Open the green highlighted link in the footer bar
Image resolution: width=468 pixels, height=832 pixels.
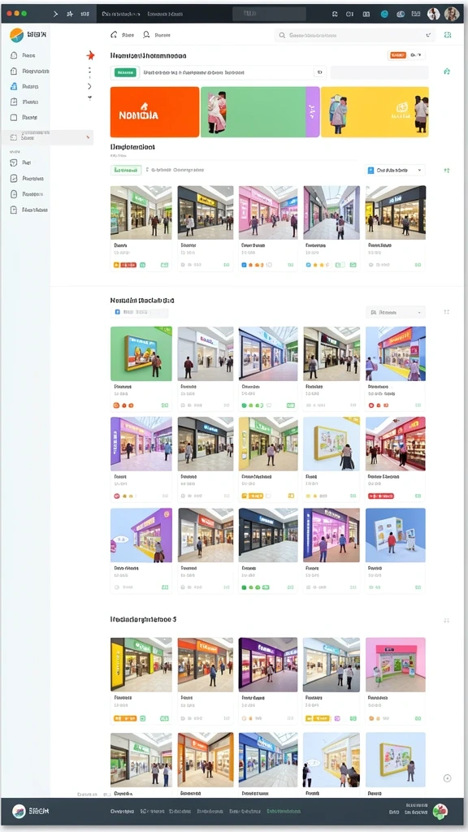pyautogui.click(x=284, y=812)
